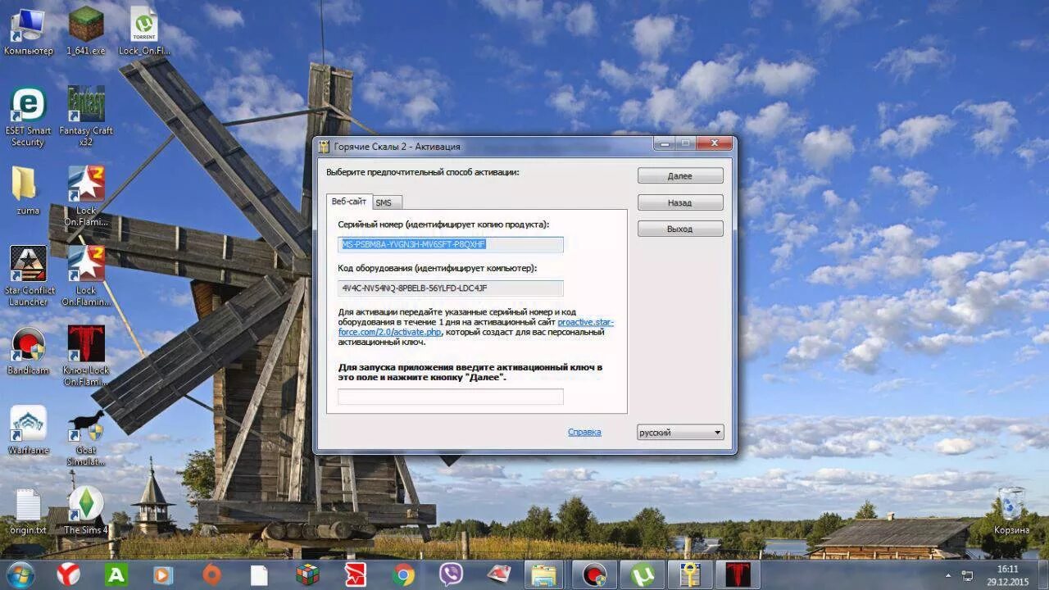Open Rubik's cube app in taskbar

tap(307, 574)
